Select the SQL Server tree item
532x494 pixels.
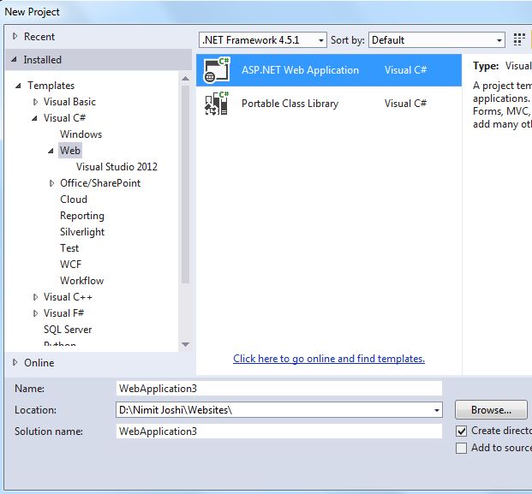[68, 330]
